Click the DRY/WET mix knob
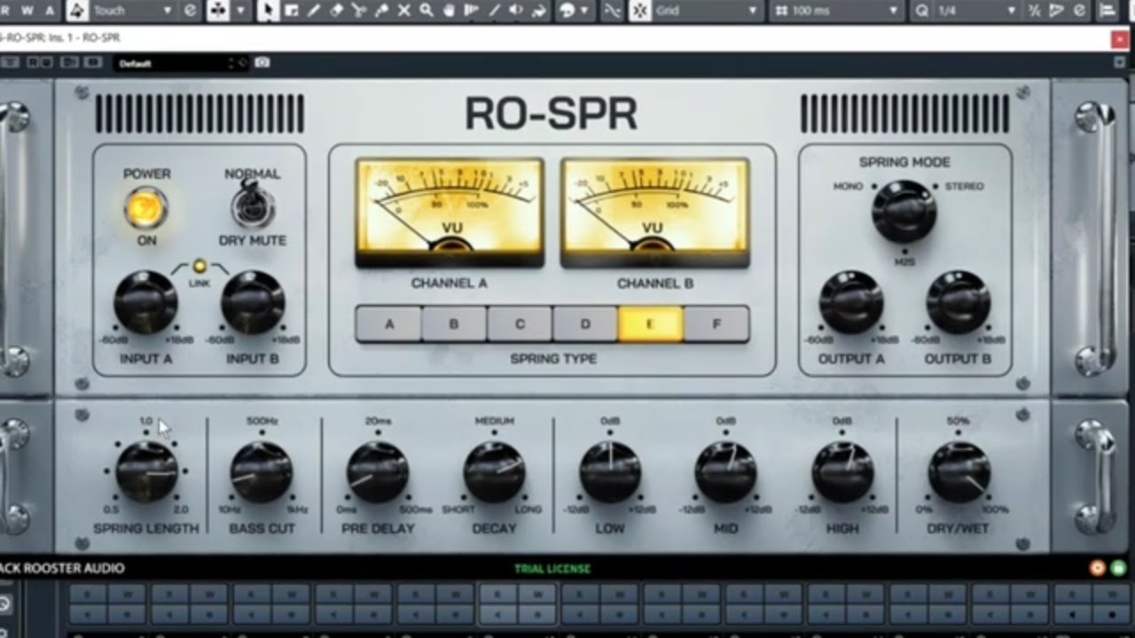Screen dimensions: 1135x638 (959, 471)
